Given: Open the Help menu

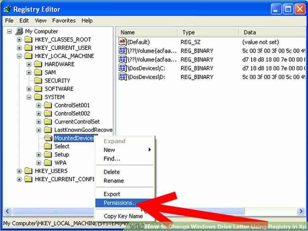Looking at the screenshot, I should click(87, 20).
